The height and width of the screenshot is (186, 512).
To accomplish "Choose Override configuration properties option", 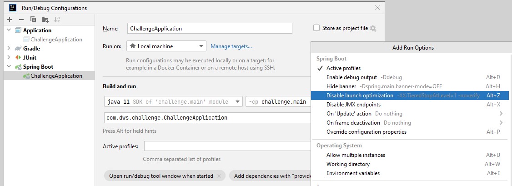I will pyautogui.click(x=366, y=132).
